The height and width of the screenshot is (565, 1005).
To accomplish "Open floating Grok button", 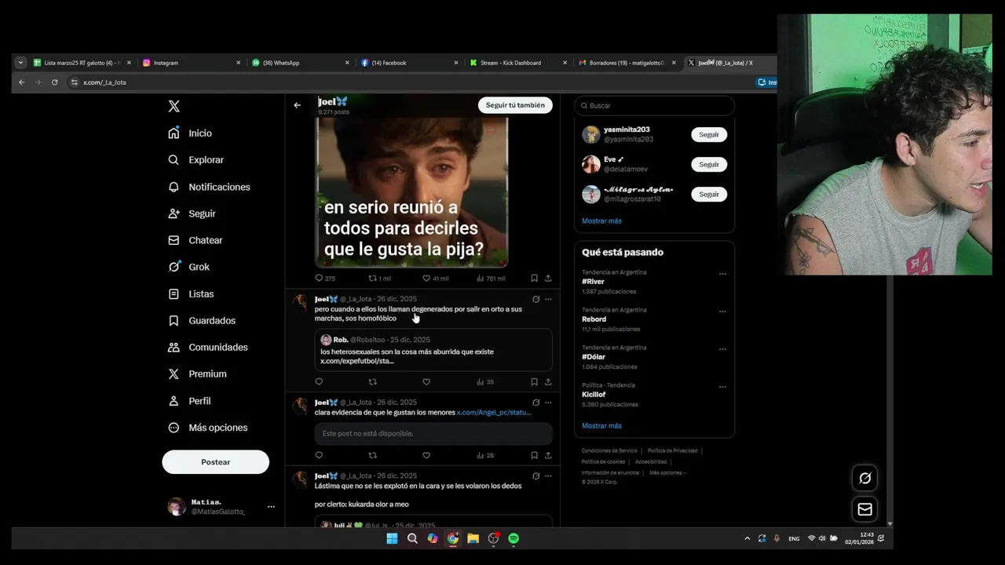I will [x=864, y=478].
